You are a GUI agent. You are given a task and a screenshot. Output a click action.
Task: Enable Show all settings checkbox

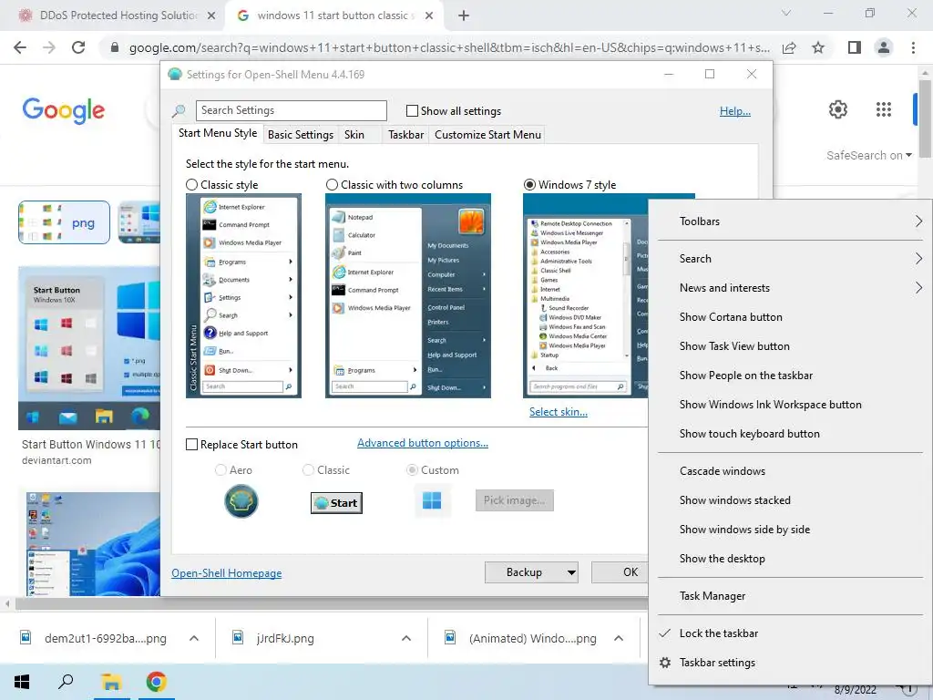pyautogui.click(x=412, y=110)
